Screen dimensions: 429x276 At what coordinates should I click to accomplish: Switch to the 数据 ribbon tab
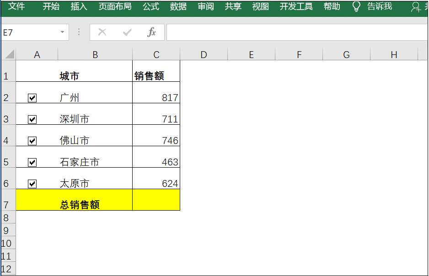[x=178, y=7]
